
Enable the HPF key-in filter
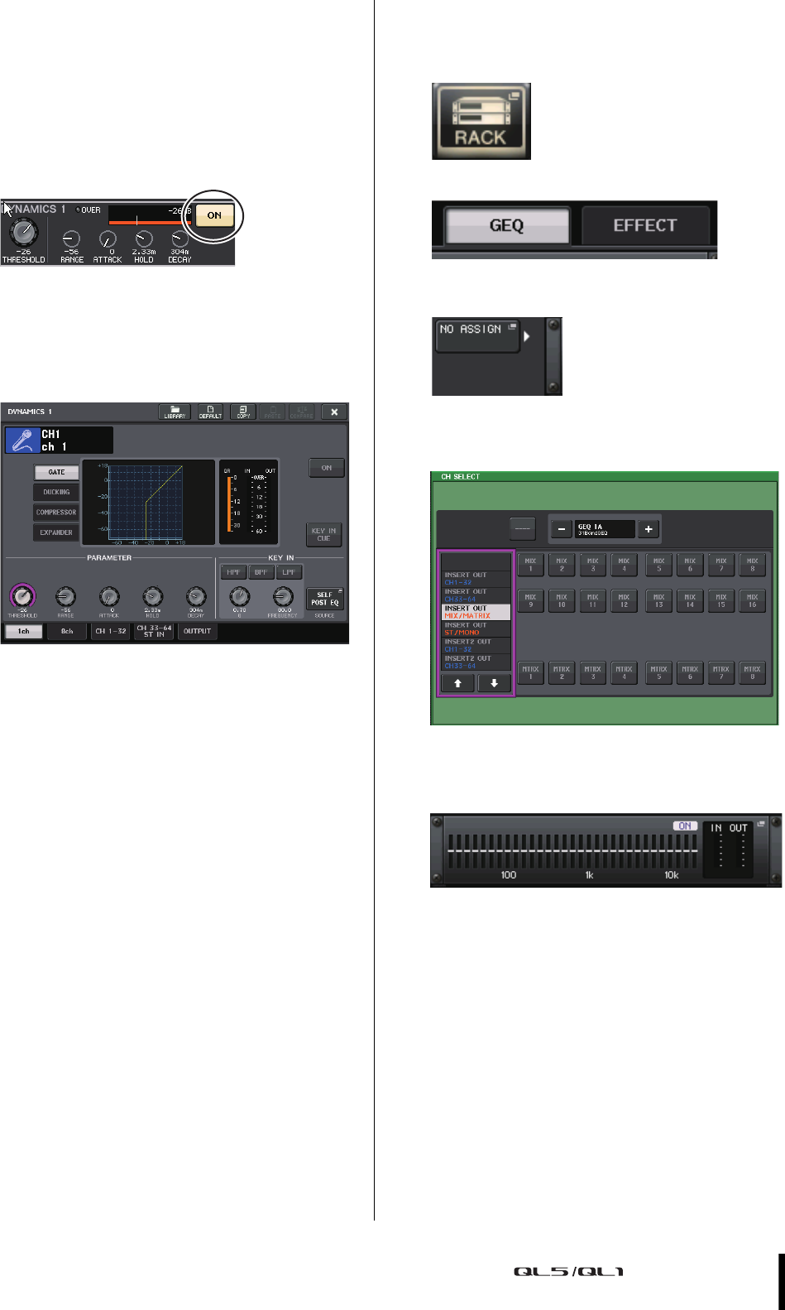234,572
